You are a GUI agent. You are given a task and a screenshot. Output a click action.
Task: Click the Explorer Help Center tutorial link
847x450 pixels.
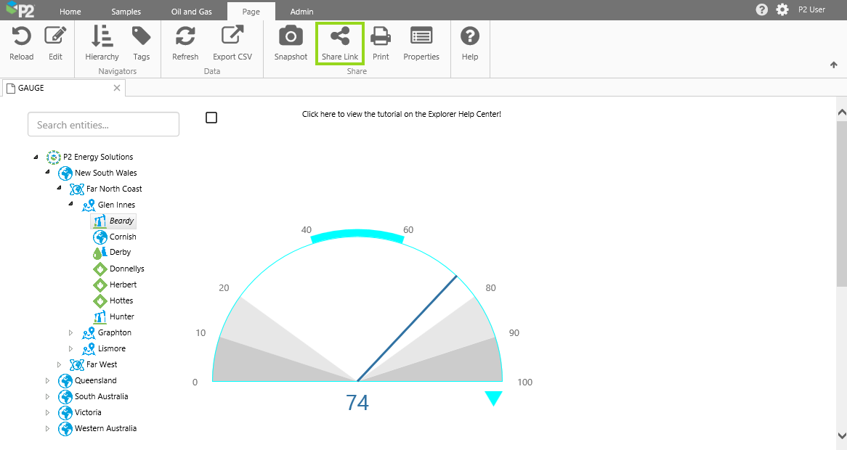tap(401, 114)
